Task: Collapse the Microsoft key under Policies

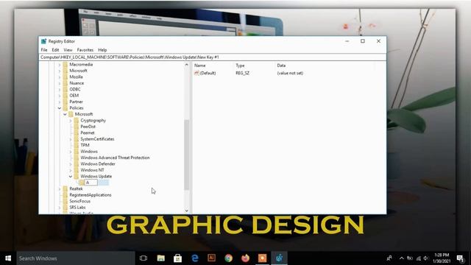Action: tap(65, 114)
